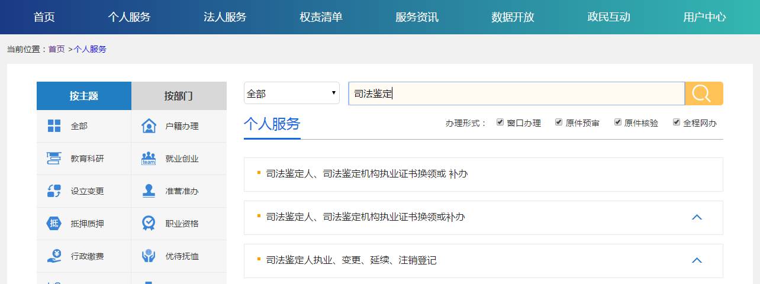Select 准营准办 topic label
The image size is (760, 284).
pos(182,191)
